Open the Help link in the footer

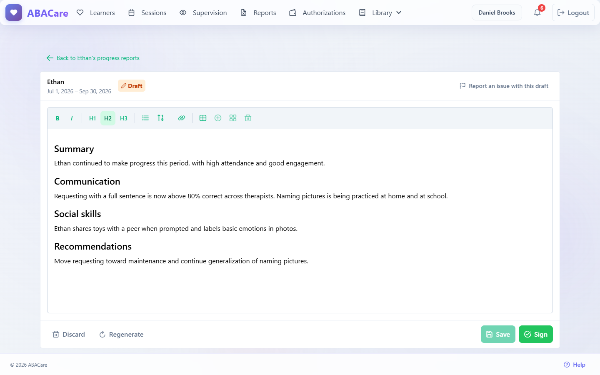[575, 365]
